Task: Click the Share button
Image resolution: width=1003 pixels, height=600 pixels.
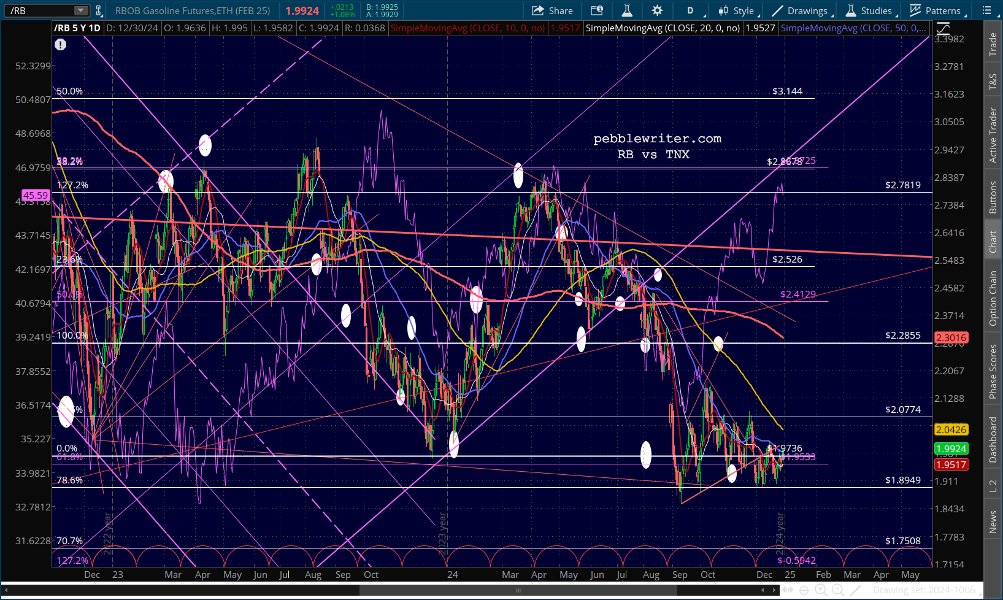Action: (x=552, y=10)
